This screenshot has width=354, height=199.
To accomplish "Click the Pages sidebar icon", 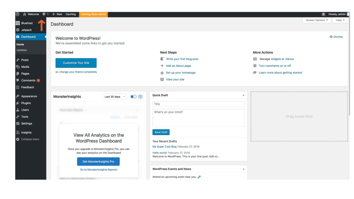I will 18,74.
